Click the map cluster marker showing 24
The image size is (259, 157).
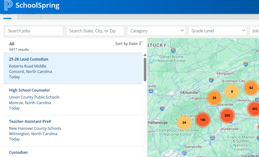point(184,122)
